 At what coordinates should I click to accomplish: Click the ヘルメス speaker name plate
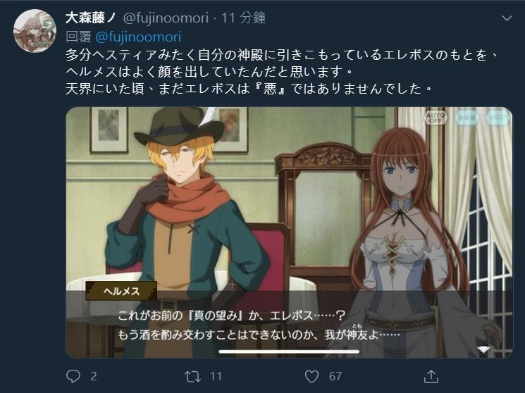121,291
